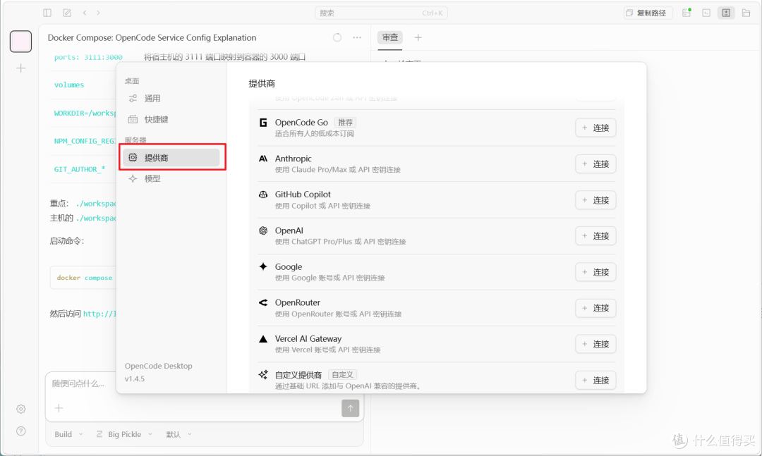
Task: Click the Anthropic logo icon
Action: click(x=263, y=159)
